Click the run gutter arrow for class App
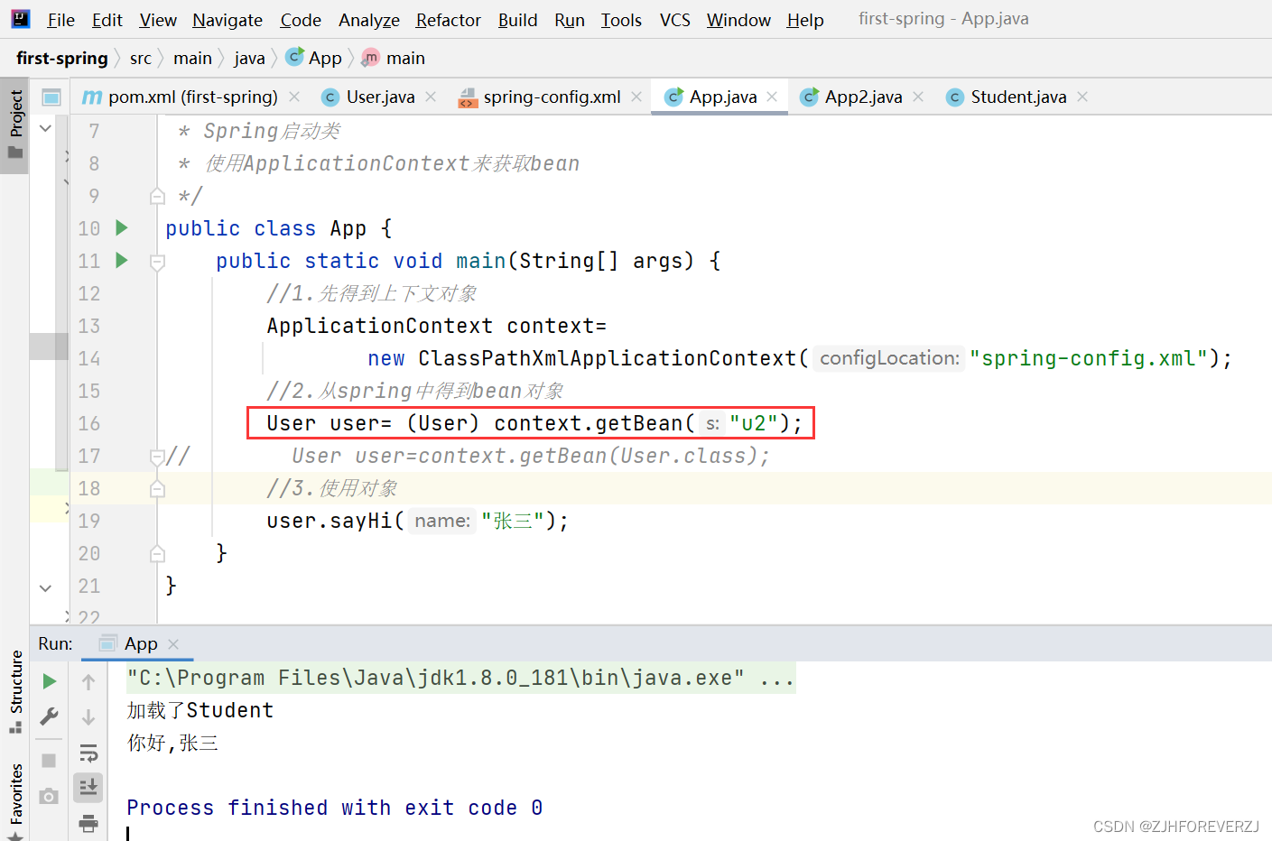Image resolution: width=1272 pixels, height=841 pixels. click(122, 228)
